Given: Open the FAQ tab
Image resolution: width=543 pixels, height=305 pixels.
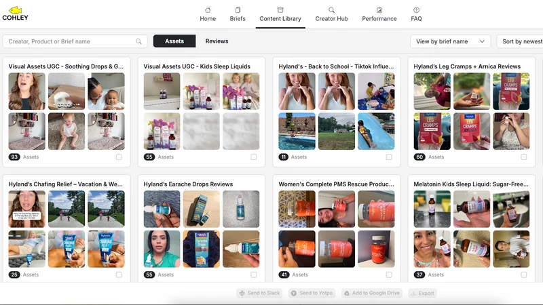Looking at the screenshot, I should point(416,14).
